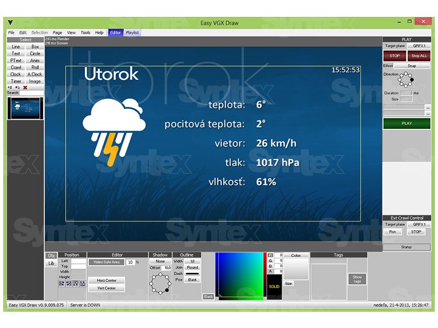This screenshot has width=438, height=328.
Task: Select the weather page thumbnail
Action: (25, 108)
